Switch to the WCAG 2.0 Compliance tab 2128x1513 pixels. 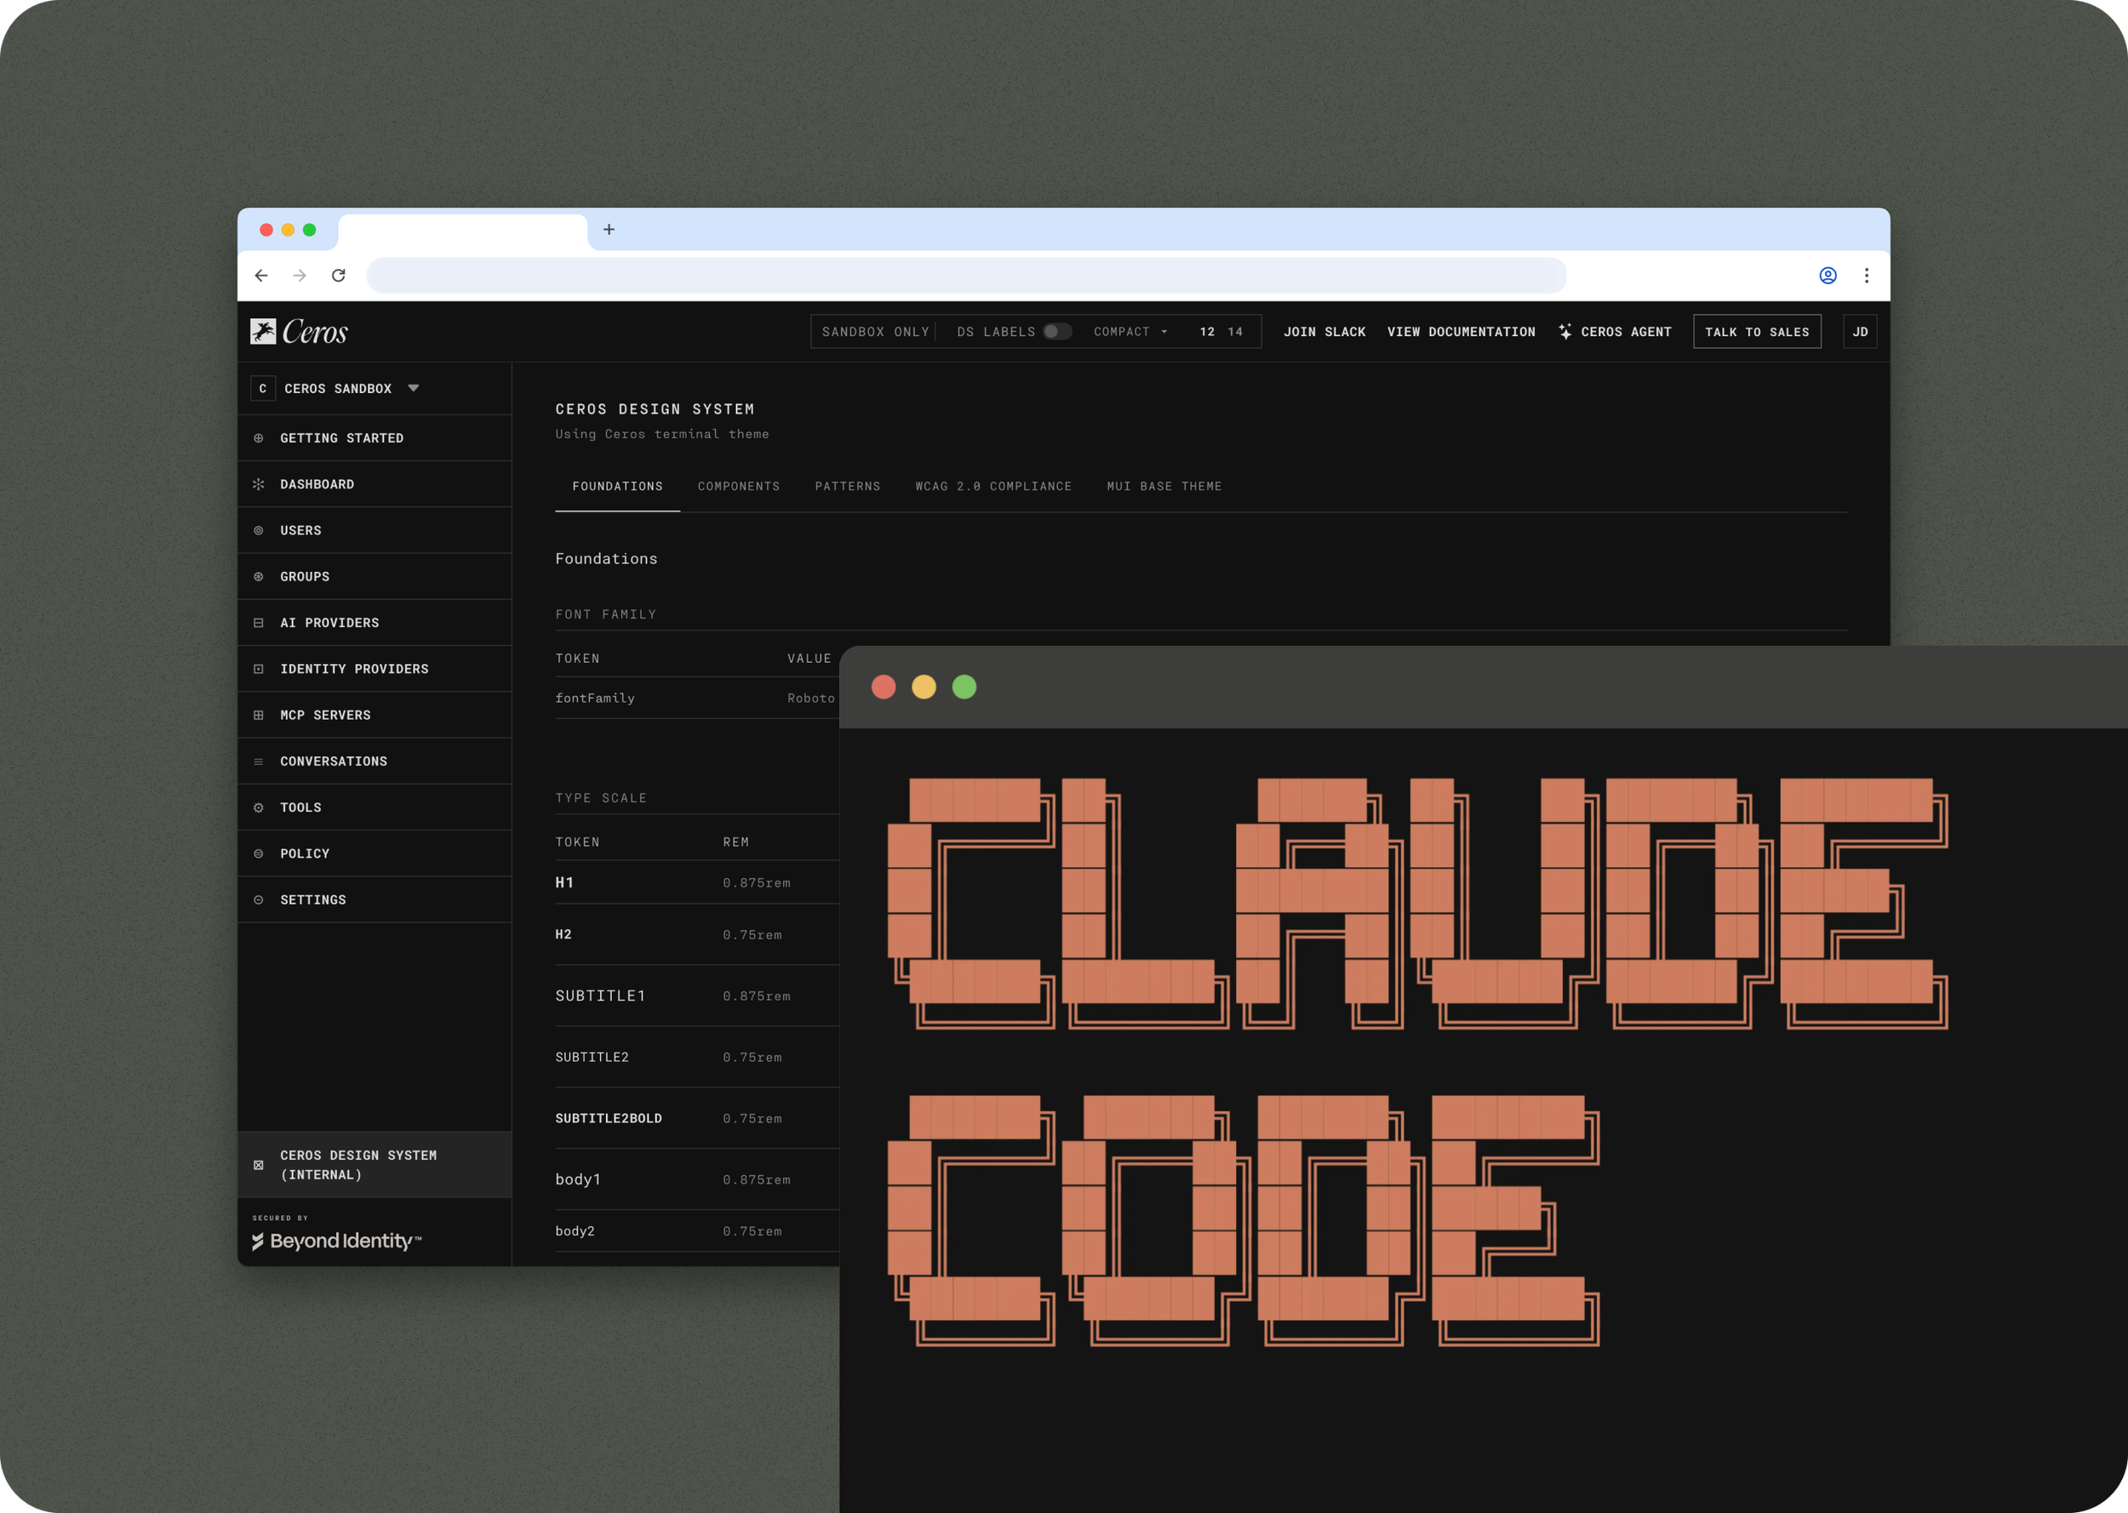[993, 487]
